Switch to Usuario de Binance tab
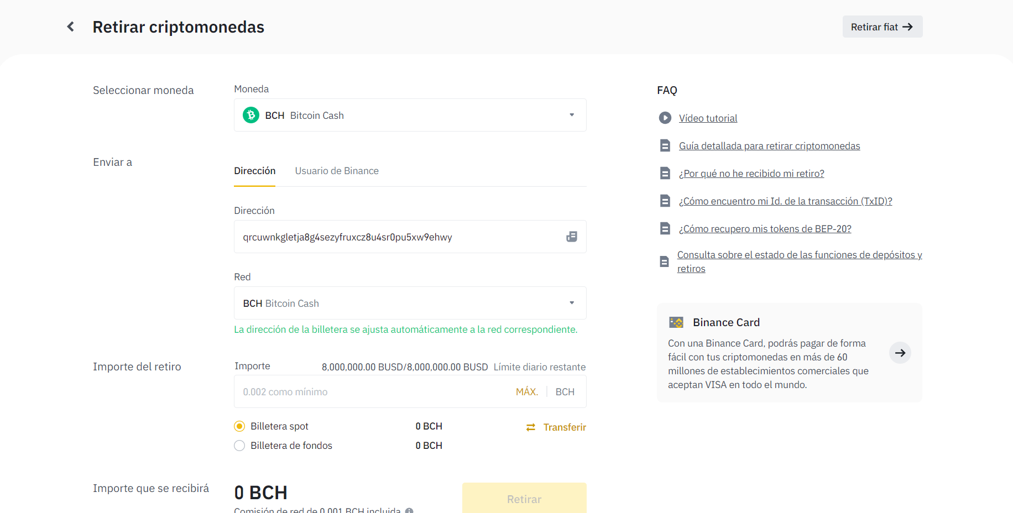The height and width of the screenshot is (513, 1013). 337,171
